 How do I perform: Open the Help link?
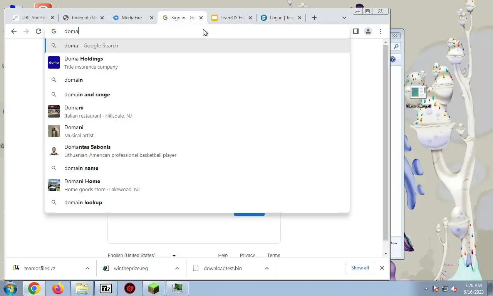[223, 255]
